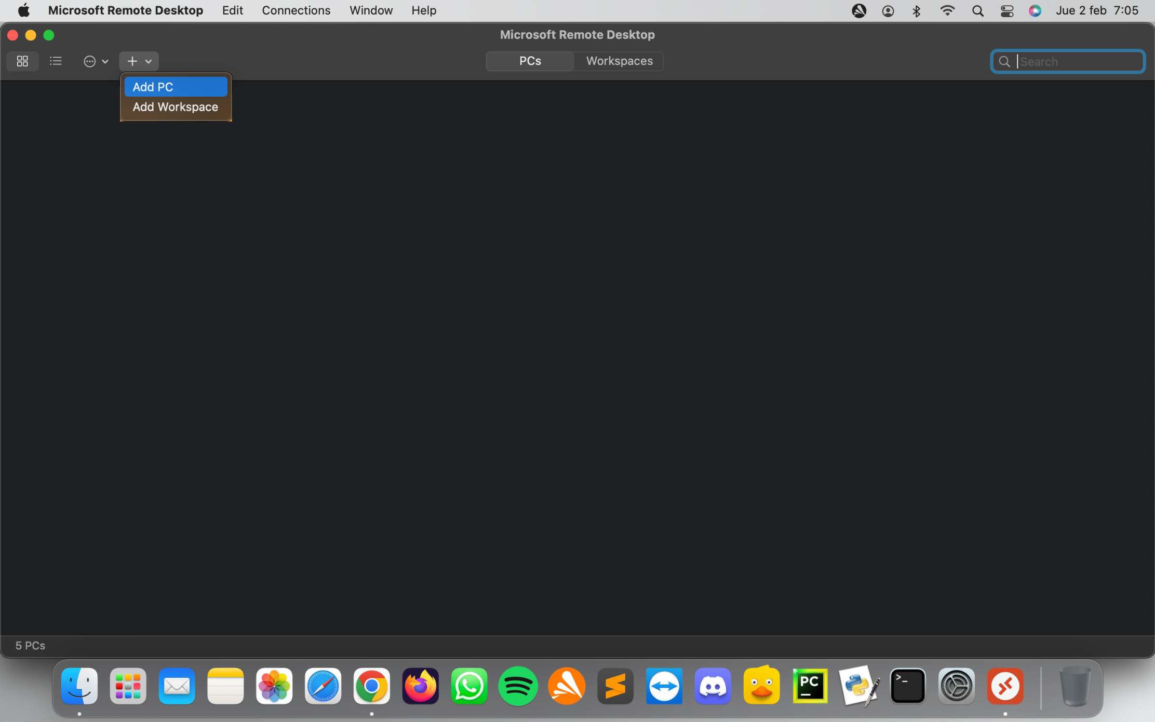Click the green full-screen window button

pyautogui.click(x=49, y=35)
